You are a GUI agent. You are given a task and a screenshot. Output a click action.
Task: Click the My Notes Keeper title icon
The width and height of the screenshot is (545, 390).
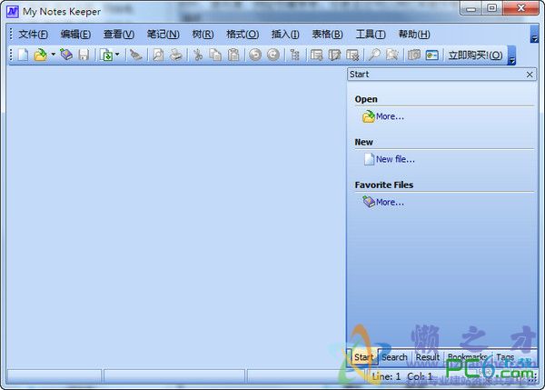(x=13, y=12)
